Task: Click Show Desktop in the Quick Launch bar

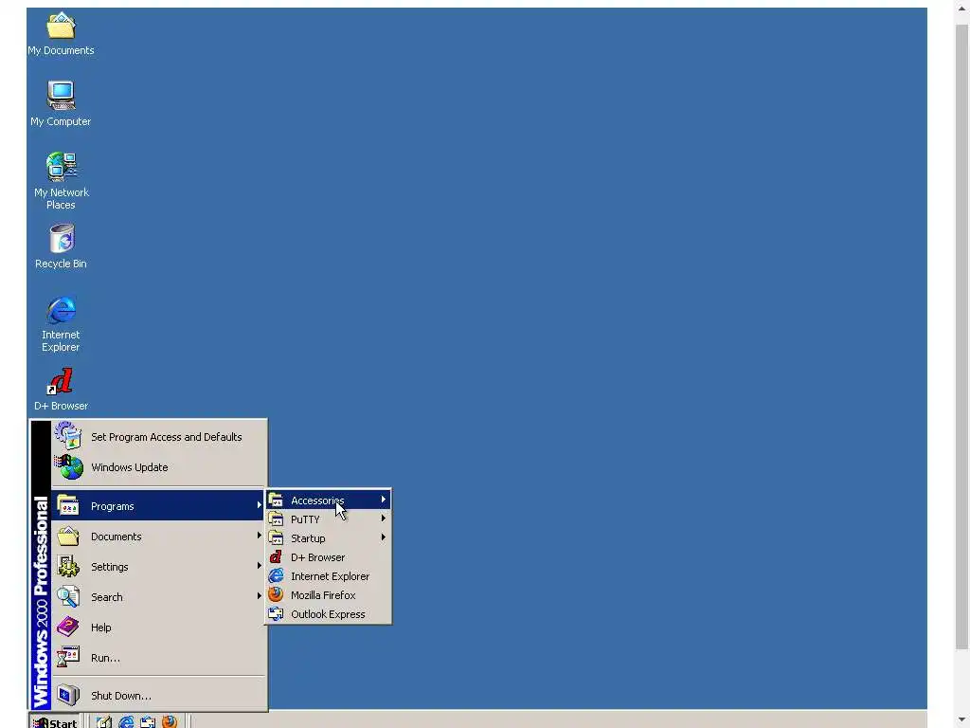Action: (104, 721)
